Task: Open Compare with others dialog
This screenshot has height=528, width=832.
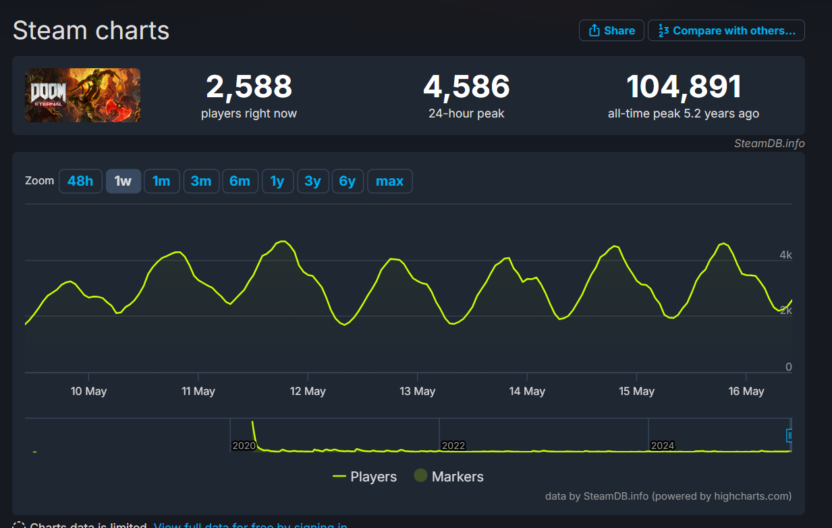Action: click(x=726, y=30)
